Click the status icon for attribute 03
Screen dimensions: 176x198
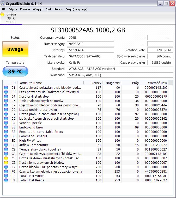pos(6,92)
